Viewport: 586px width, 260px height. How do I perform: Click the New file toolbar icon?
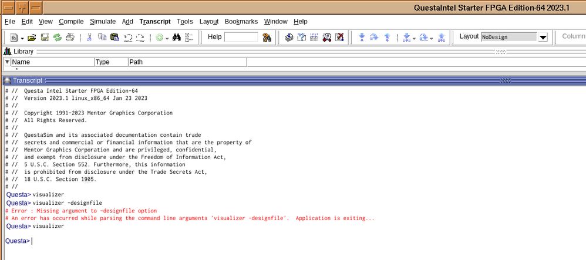15,38
